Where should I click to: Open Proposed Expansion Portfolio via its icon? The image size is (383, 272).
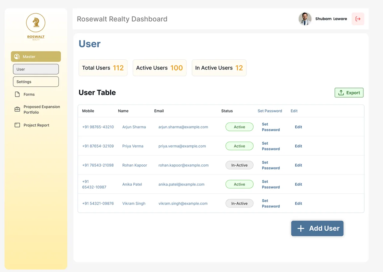pyautogui.click(x=17, y=109)
